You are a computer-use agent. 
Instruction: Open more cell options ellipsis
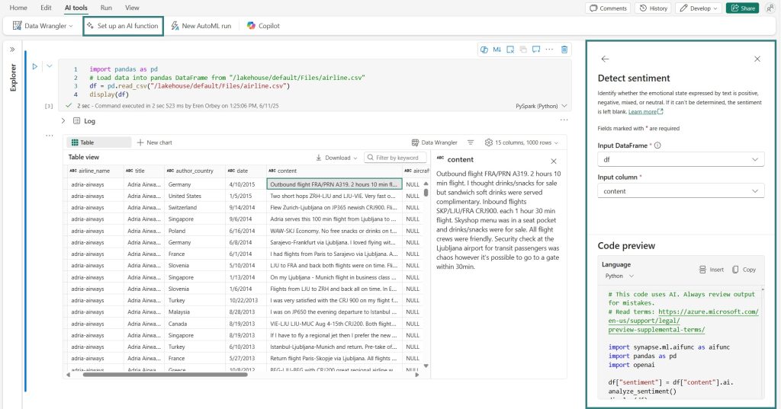(549, 50)
